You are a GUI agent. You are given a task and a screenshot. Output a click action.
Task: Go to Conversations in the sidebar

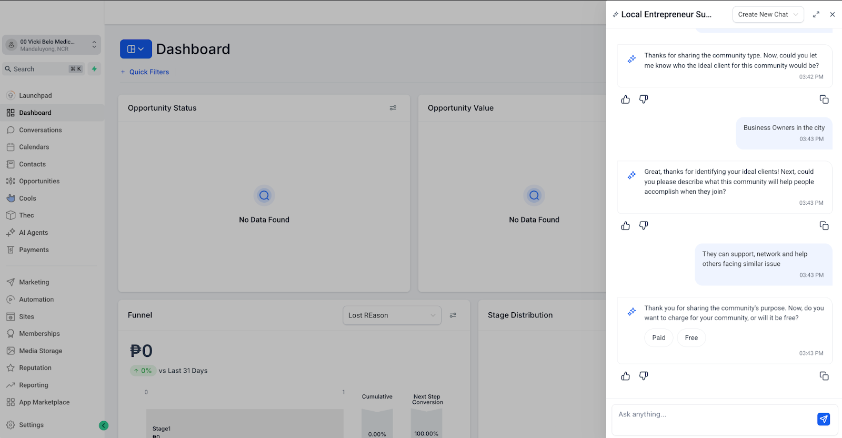click(x=40, y=130)
